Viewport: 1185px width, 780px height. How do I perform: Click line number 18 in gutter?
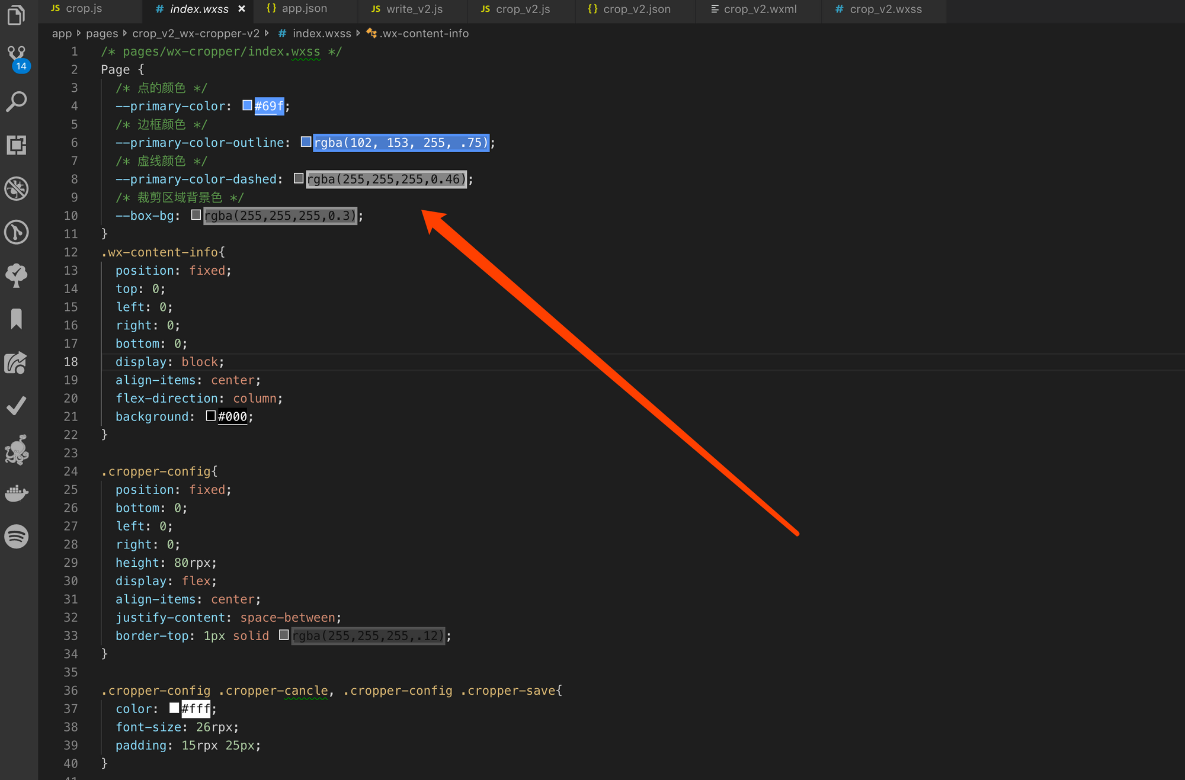(71, 362)
